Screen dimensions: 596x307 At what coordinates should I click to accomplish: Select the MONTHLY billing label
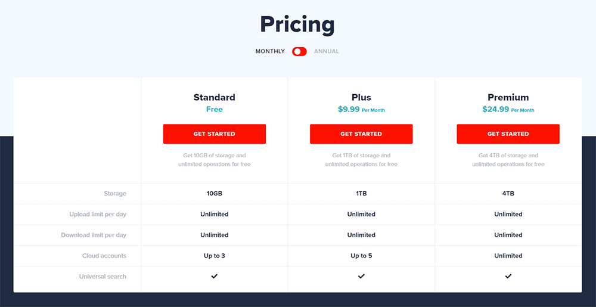270,51
